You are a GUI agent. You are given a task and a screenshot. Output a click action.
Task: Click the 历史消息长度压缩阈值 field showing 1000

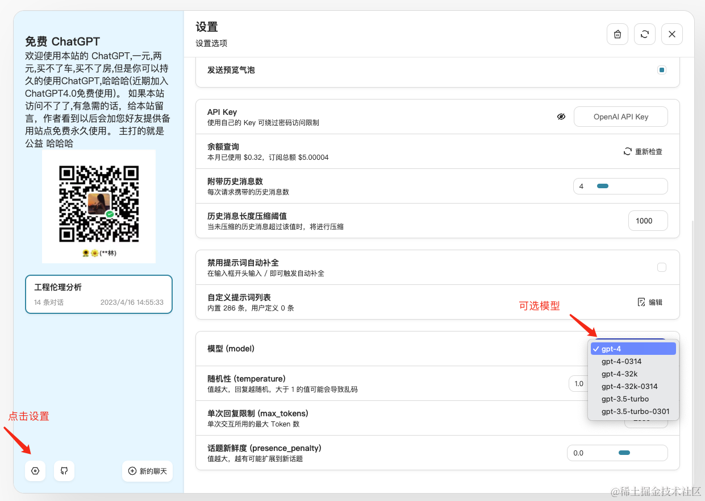pyautogui.click(x=648, y=221)
